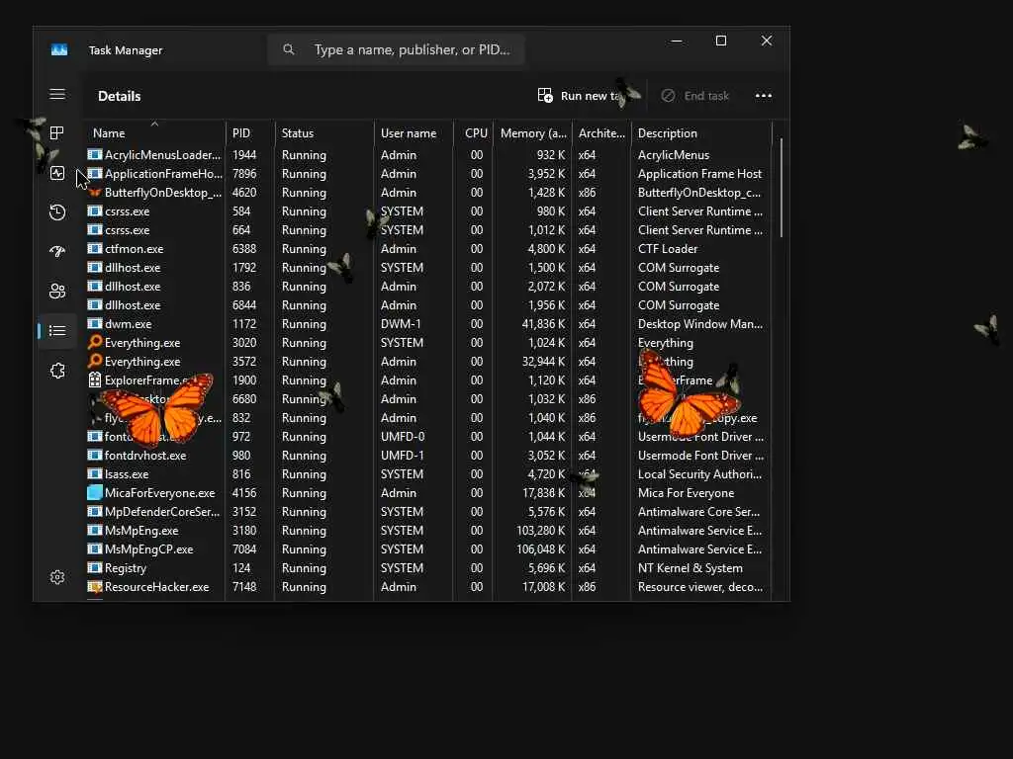1013x759 pixels.
Task: Click the lsass.exe process icon
Action: pos(95,473)
